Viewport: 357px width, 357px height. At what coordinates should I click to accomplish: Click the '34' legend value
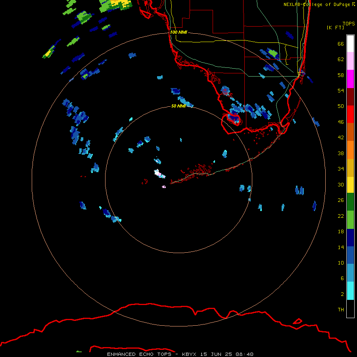(x=341, y=169)
